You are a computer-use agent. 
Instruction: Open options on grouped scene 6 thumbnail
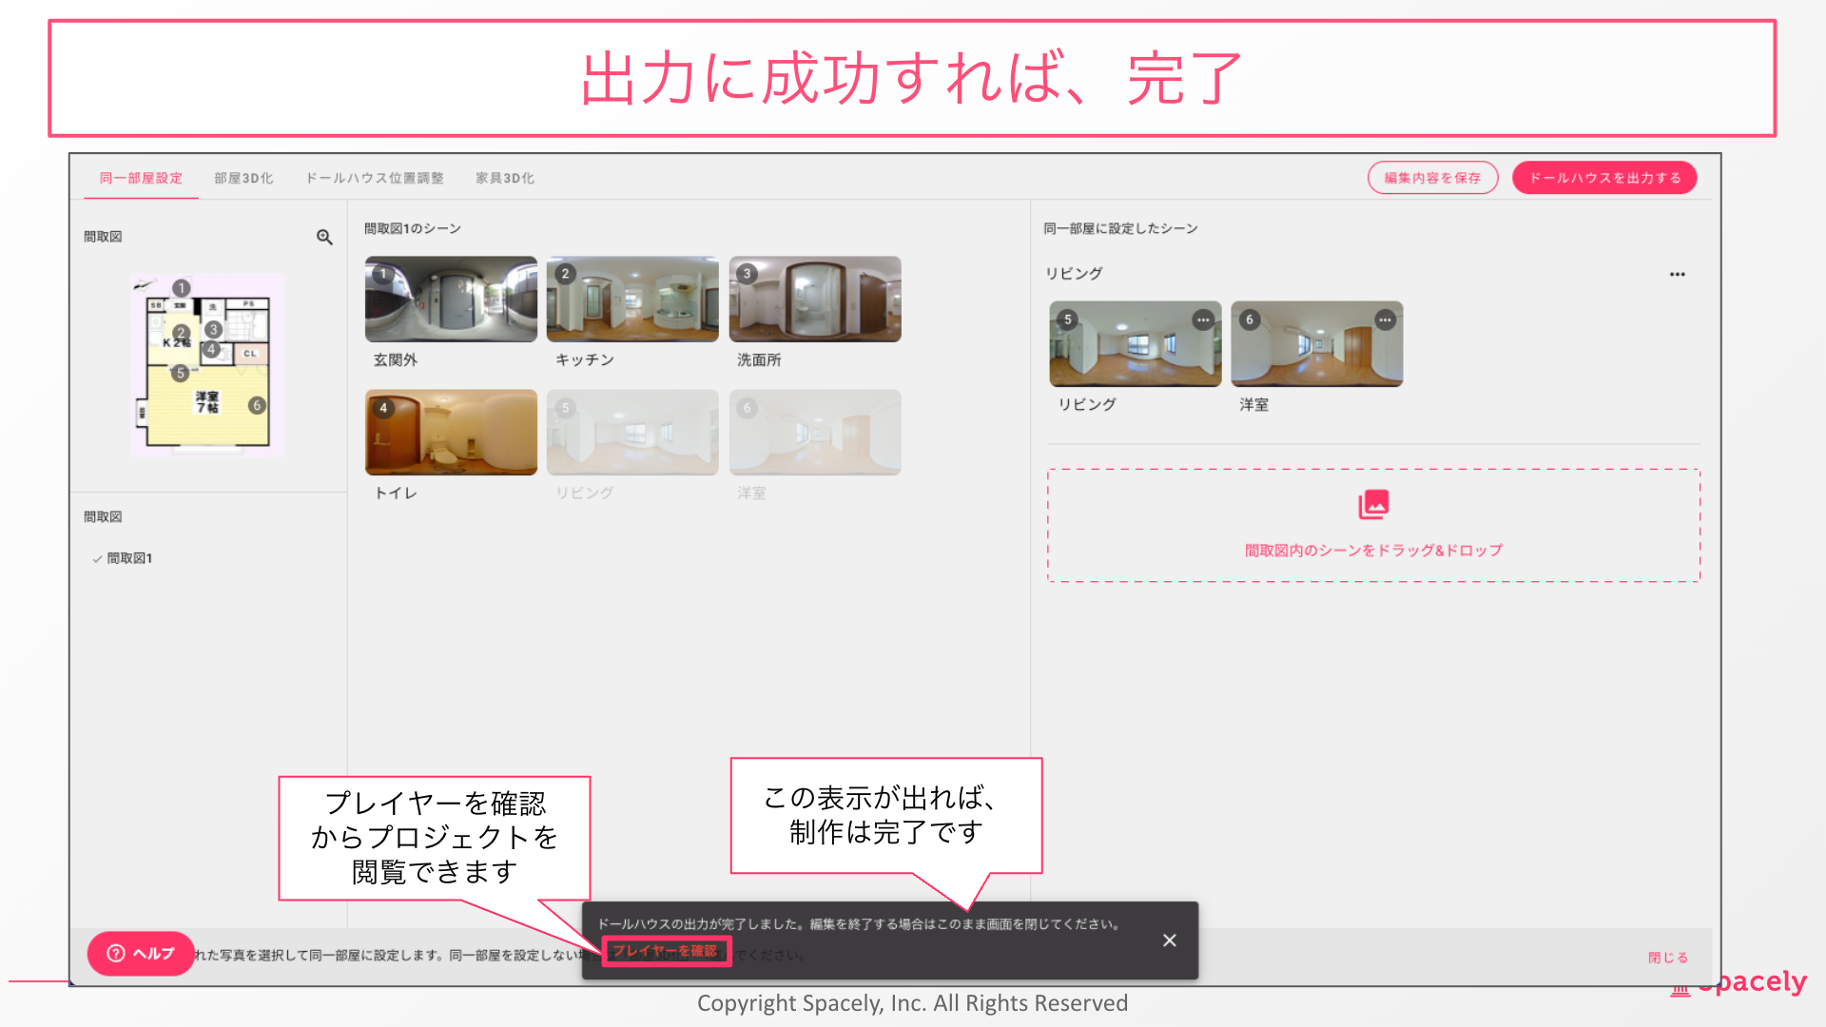pos(1385,320)
